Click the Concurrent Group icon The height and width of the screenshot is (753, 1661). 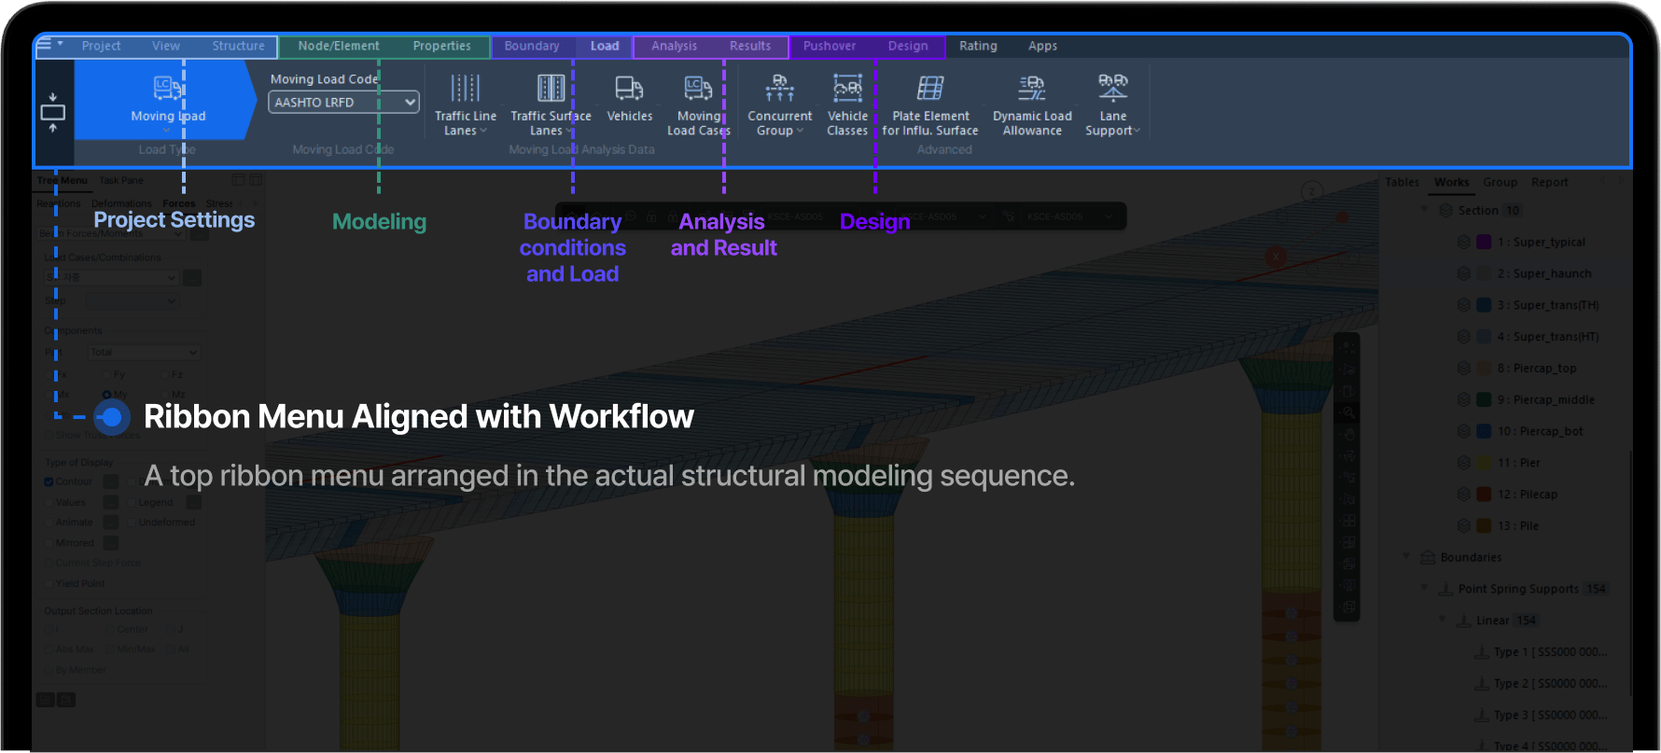tap(779, 101)
